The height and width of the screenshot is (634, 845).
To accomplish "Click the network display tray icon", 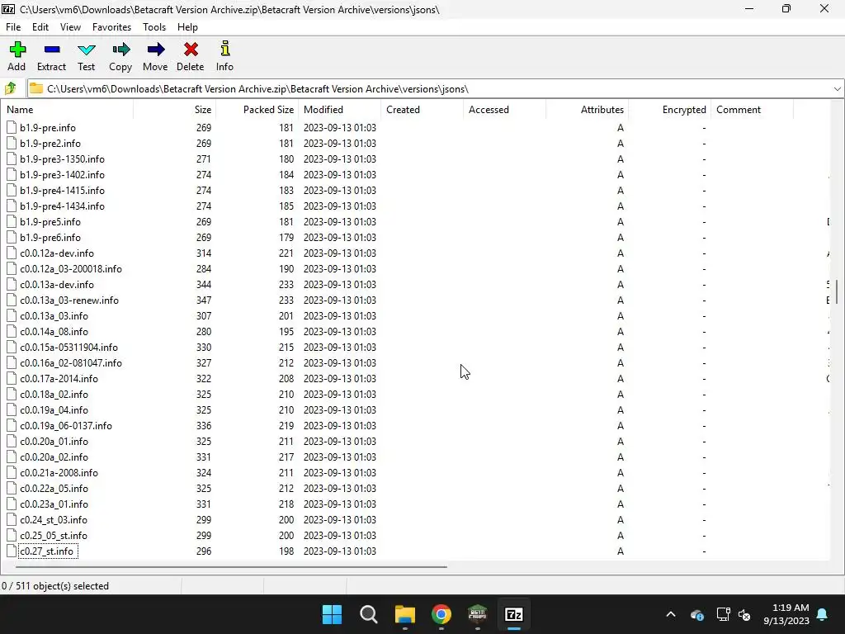I will pos(723,614).
